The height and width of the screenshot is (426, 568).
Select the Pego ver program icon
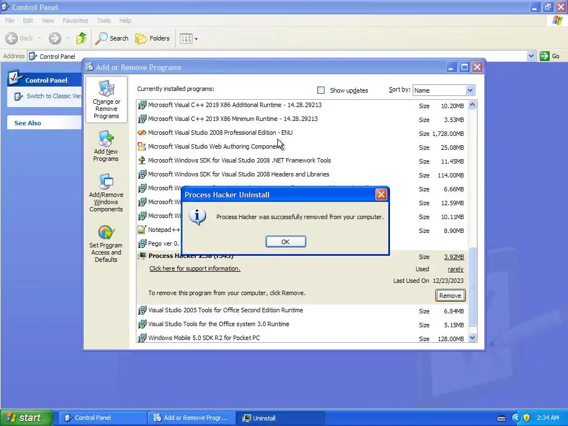tap(142, 244)
